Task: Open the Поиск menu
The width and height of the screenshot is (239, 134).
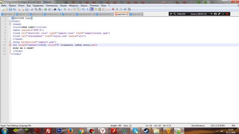Action: [21, 6]
